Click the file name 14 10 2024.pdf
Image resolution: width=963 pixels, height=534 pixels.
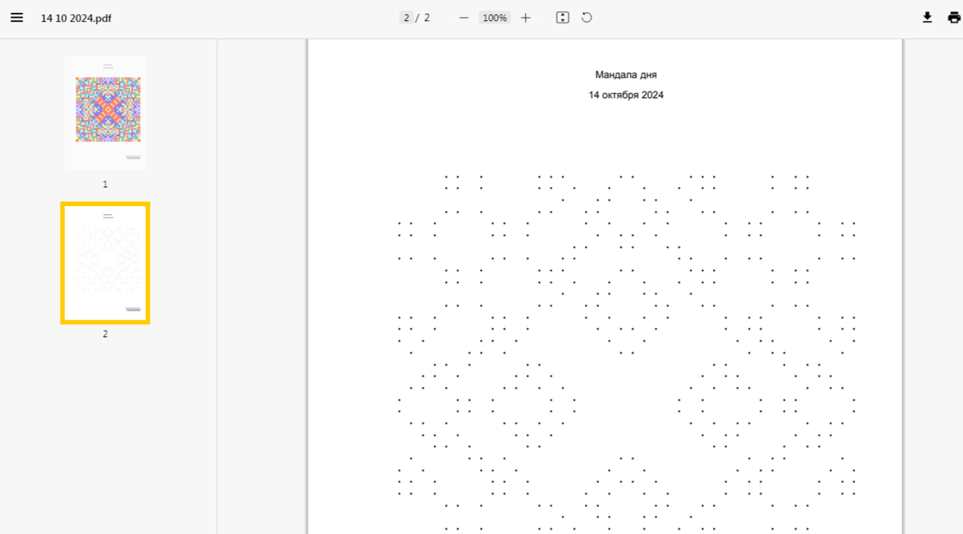[76, 18]
